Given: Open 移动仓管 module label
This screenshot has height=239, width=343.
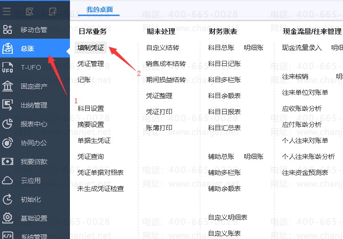Looking at the screenshot, I should [x=34, y=30].
